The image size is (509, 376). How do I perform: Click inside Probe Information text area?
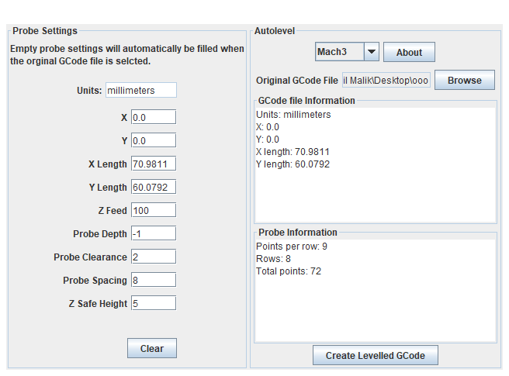tap(375, 310)
